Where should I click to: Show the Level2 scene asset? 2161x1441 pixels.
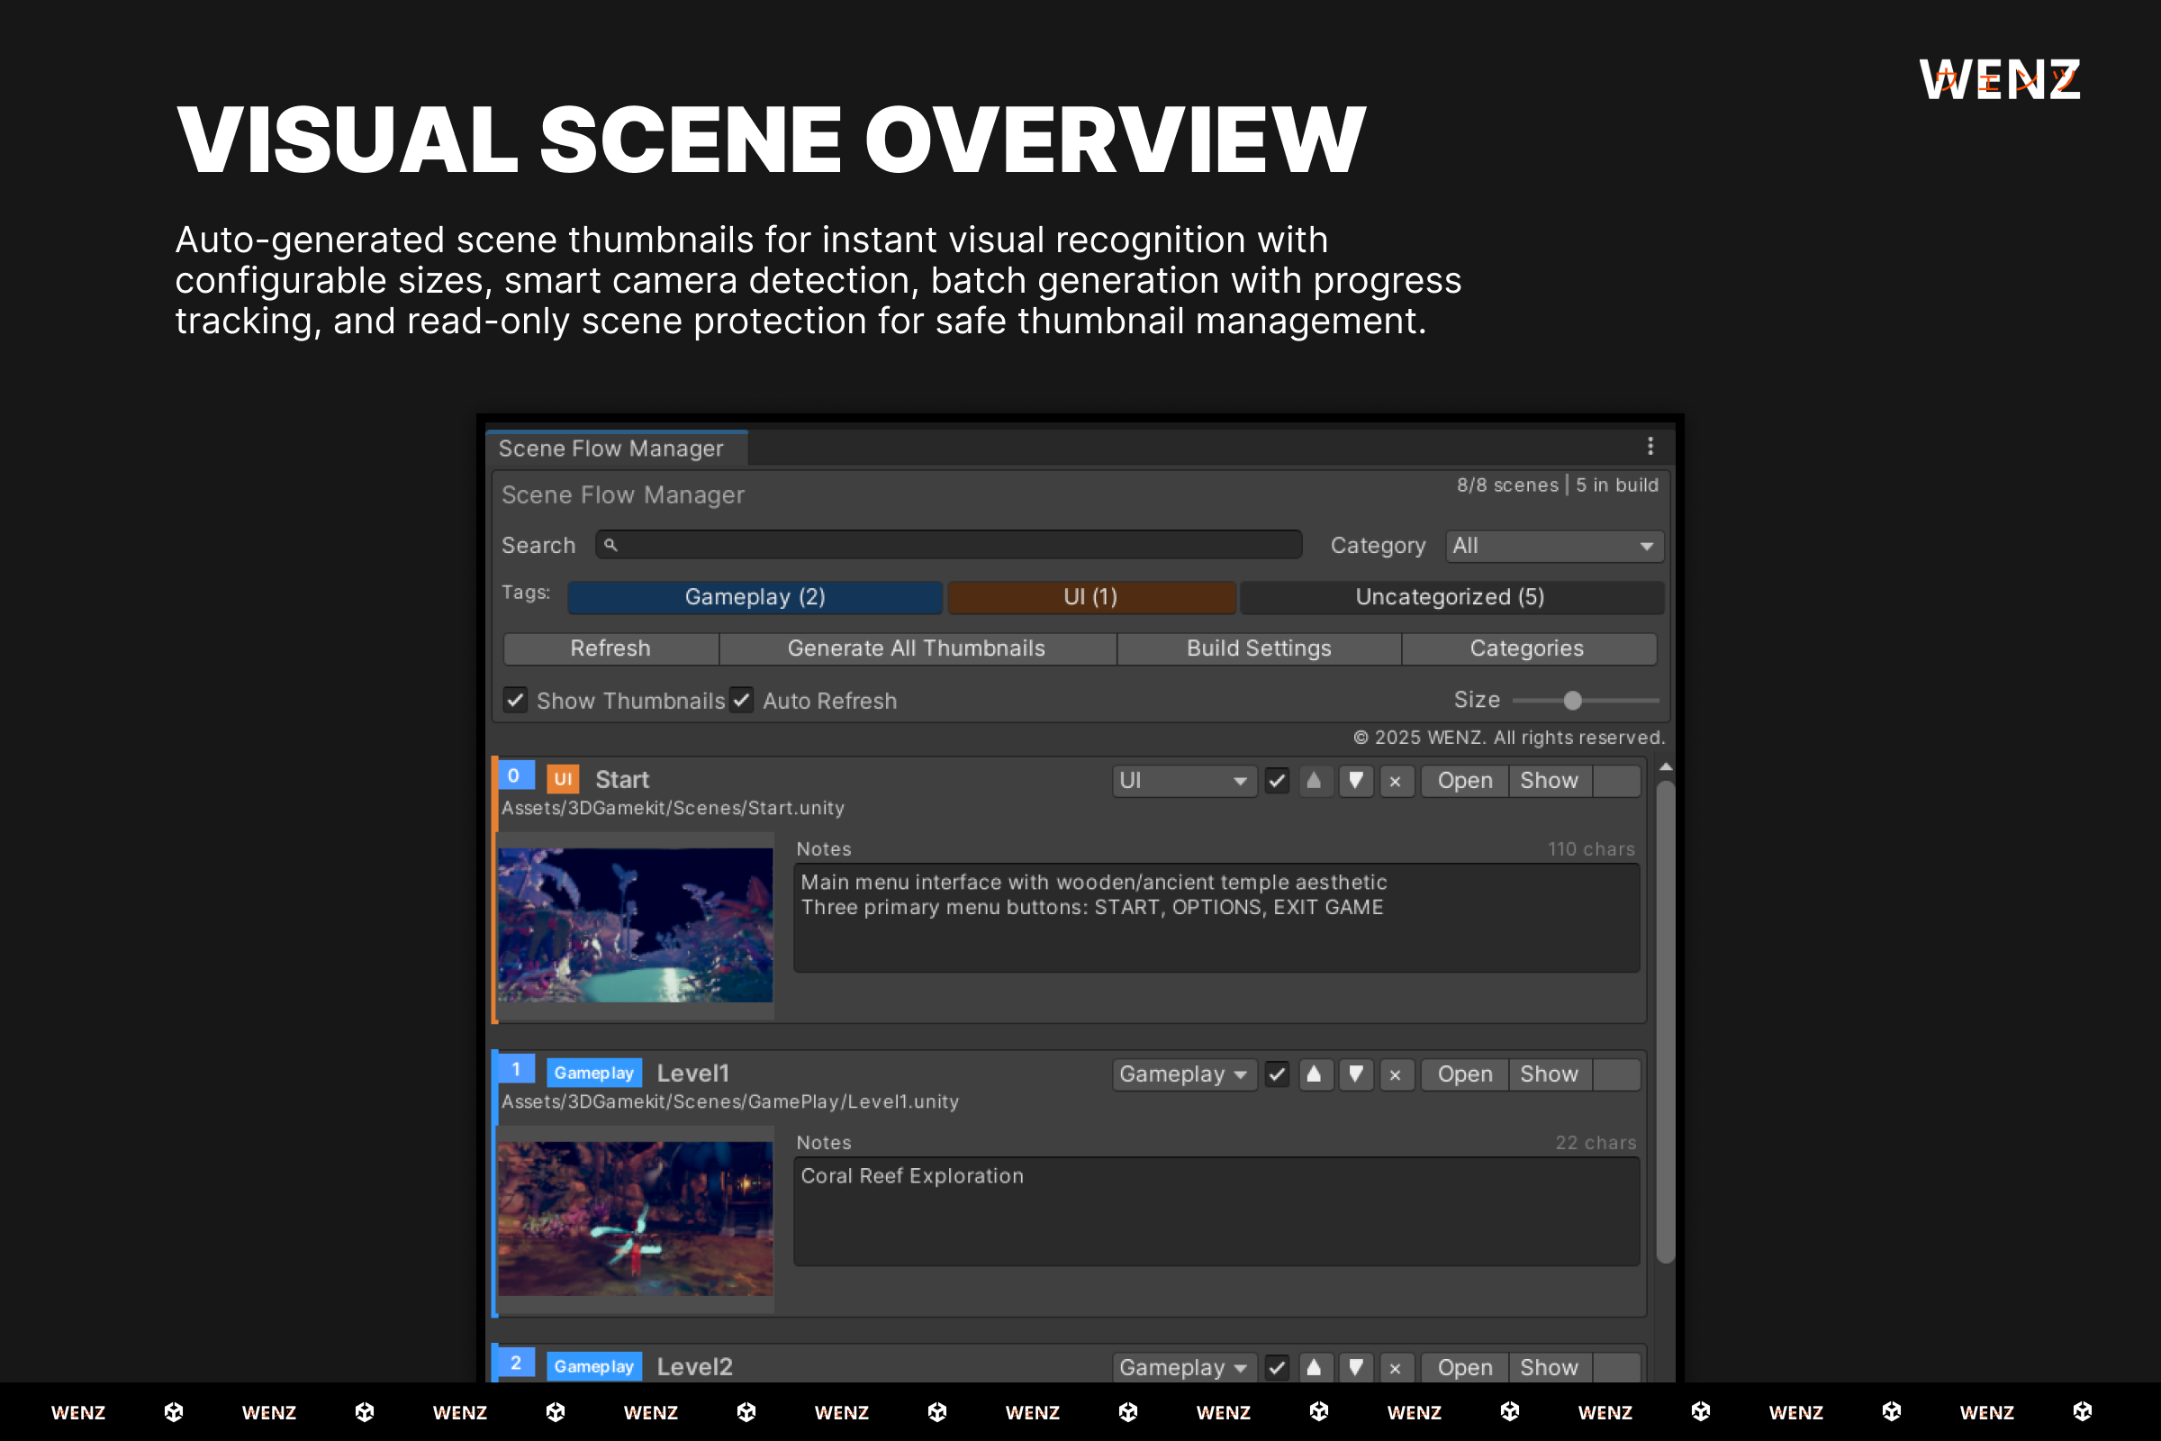1549,1366
